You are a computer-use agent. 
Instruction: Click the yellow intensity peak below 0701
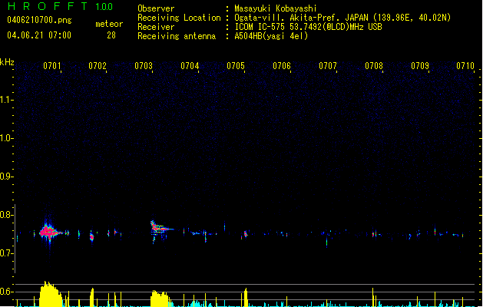[x=50, y=294]
